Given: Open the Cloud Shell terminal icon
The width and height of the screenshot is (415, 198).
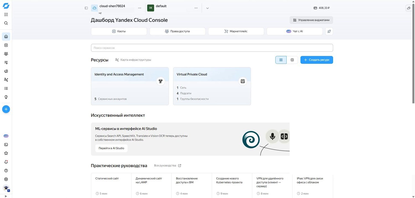Looking at the screenshot, I should coord(6,145).
